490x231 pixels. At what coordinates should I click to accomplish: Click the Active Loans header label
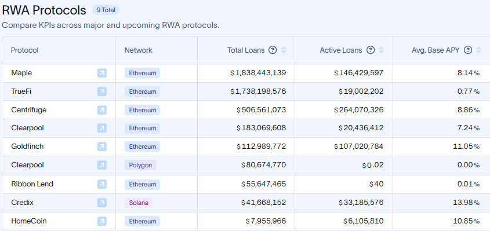341,50
